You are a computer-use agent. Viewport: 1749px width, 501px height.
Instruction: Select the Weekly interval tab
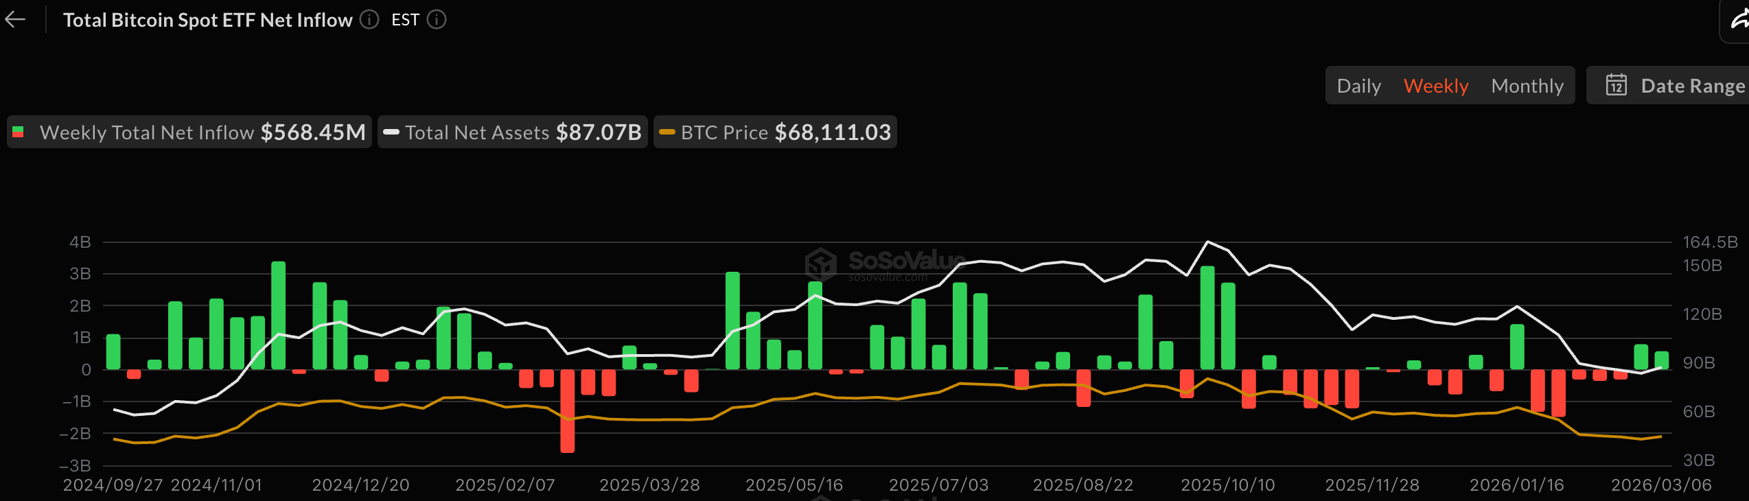1435,86
